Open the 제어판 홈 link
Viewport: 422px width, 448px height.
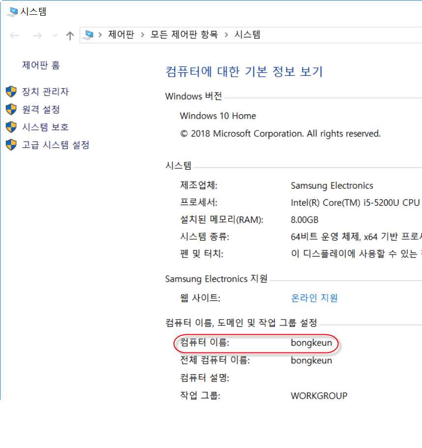pos(41,65)
